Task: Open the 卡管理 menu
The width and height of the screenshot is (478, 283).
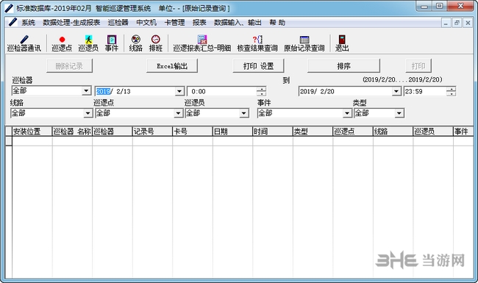Action: tap(175, 23)
